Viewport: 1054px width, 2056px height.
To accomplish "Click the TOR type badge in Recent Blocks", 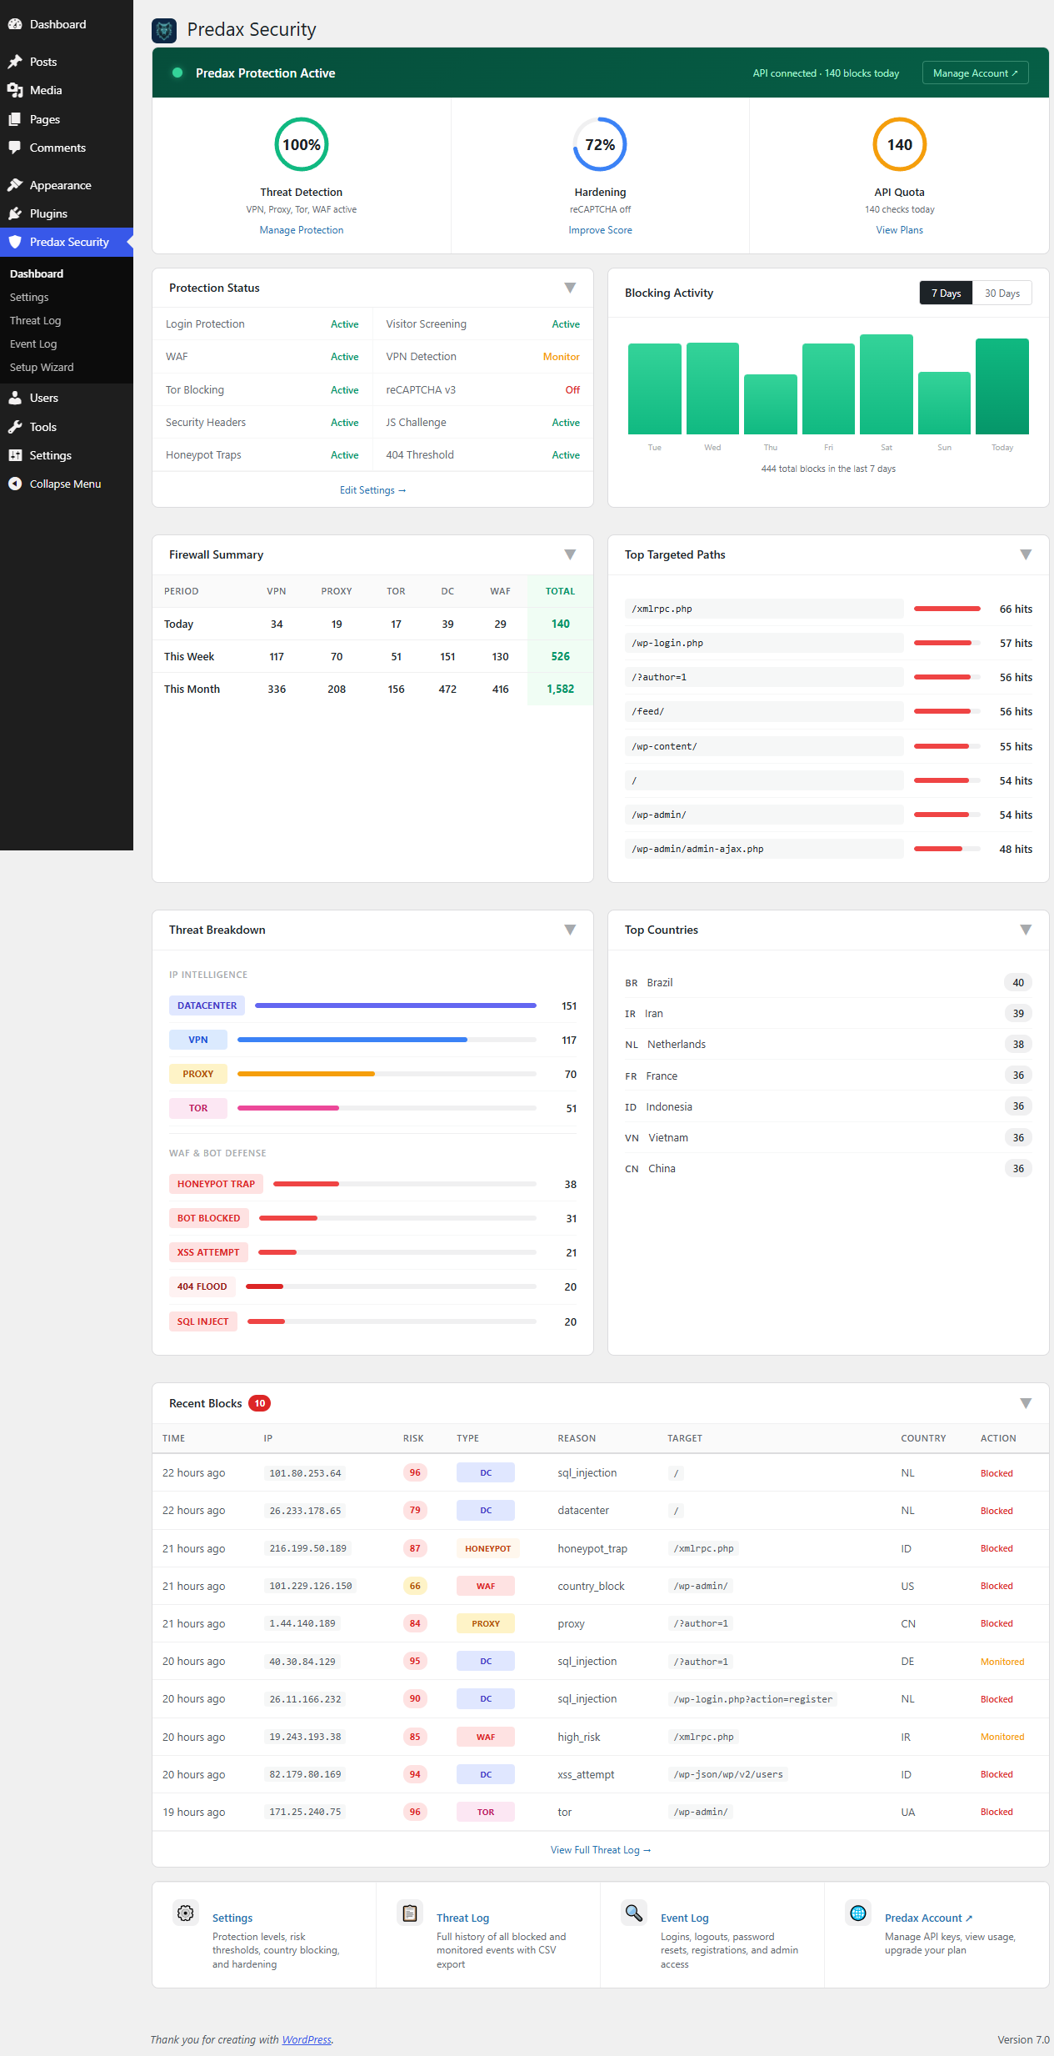I will coord(486,1812).
